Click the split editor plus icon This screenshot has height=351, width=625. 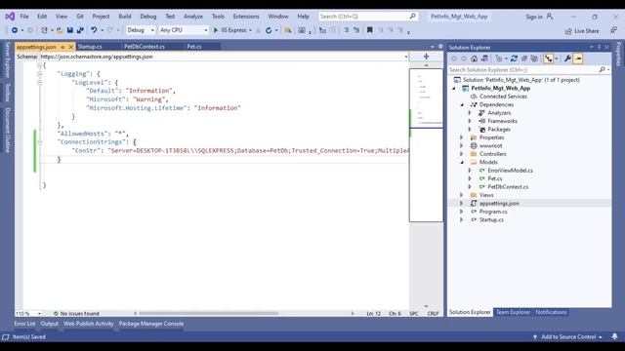tap(426, 57)
